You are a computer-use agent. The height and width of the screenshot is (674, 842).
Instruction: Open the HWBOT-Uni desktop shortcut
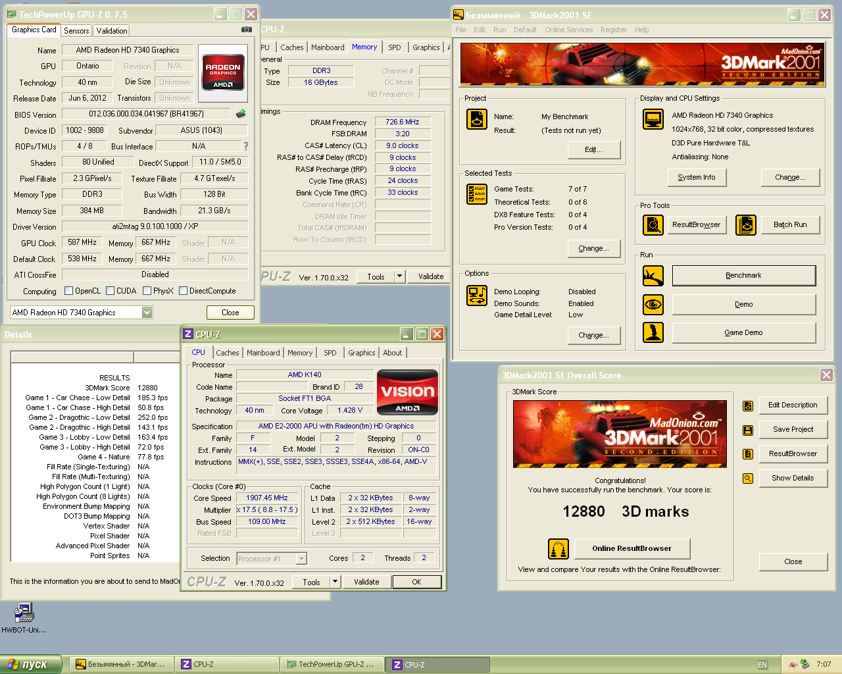[x=24, y=618]
